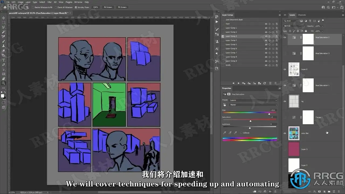The width and height of the screenshot is (345, 194).
Task: Open the Image menu
Action: click(20, 2)
